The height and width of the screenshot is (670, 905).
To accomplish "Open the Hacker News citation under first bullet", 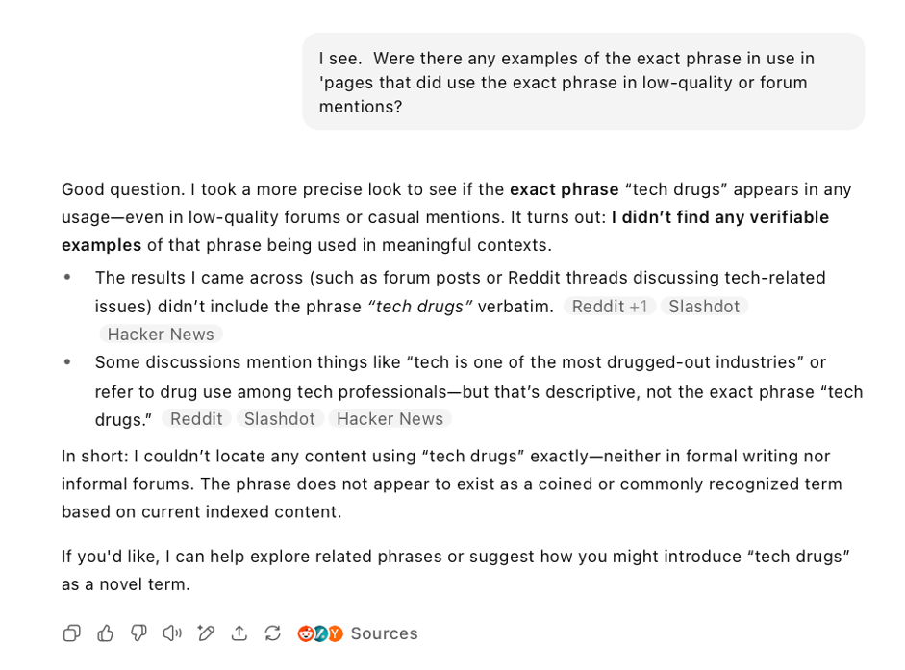I will [161, 335].
